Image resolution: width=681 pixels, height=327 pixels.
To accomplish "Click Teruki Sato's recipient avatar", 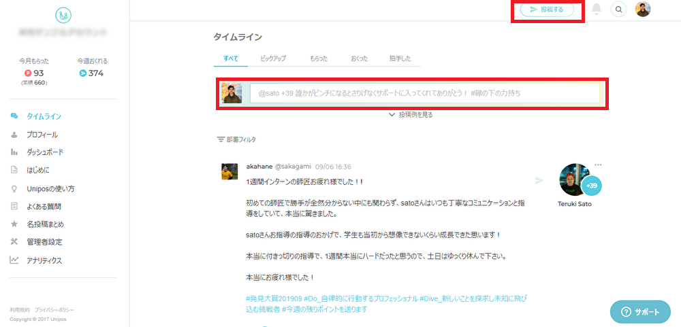I will coord(575,179).
